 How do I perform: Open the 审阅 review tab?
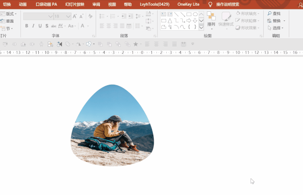pyautogui.click(x=96, y=4)
